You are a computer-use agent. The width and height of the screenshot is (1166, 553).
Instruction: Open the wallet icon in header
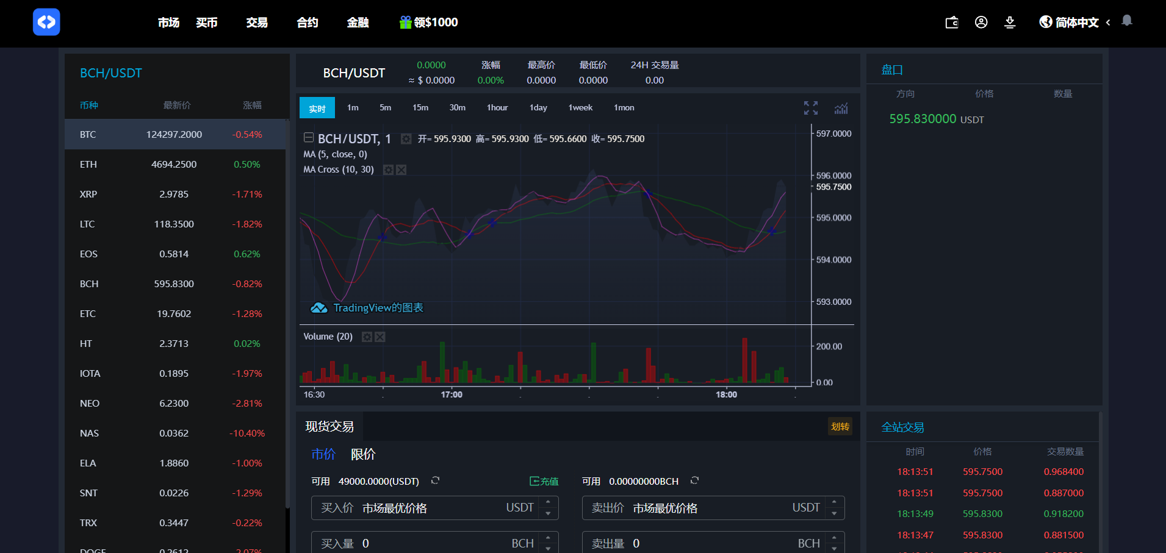click(951, 23)
